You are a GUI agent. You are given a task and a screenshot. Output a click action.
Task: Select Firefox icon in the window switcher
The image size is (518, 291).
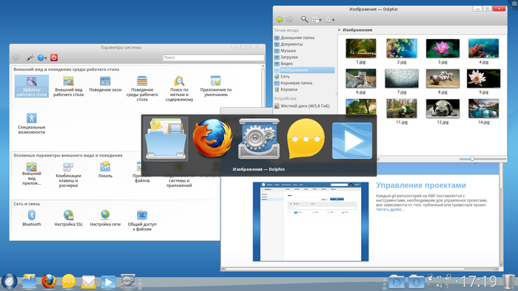pos(212,139)
